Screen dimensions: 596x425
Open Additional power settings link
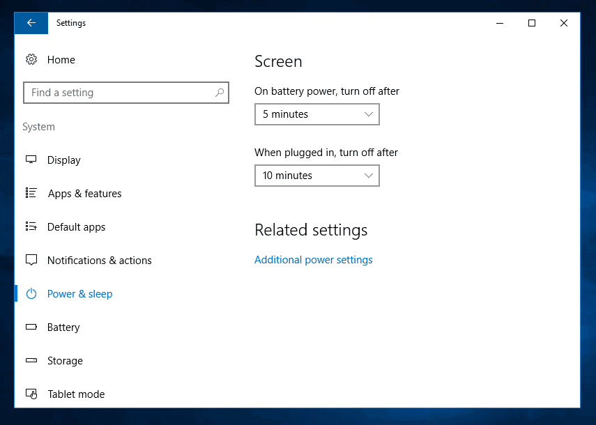[313, 260]
